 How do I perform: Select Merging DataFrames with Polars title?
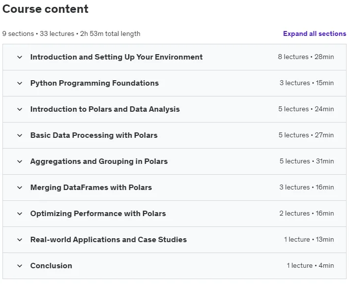(91, 188)
